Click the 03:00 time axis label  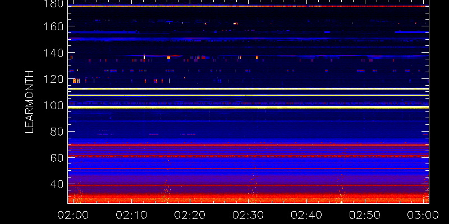click(423, 215)
